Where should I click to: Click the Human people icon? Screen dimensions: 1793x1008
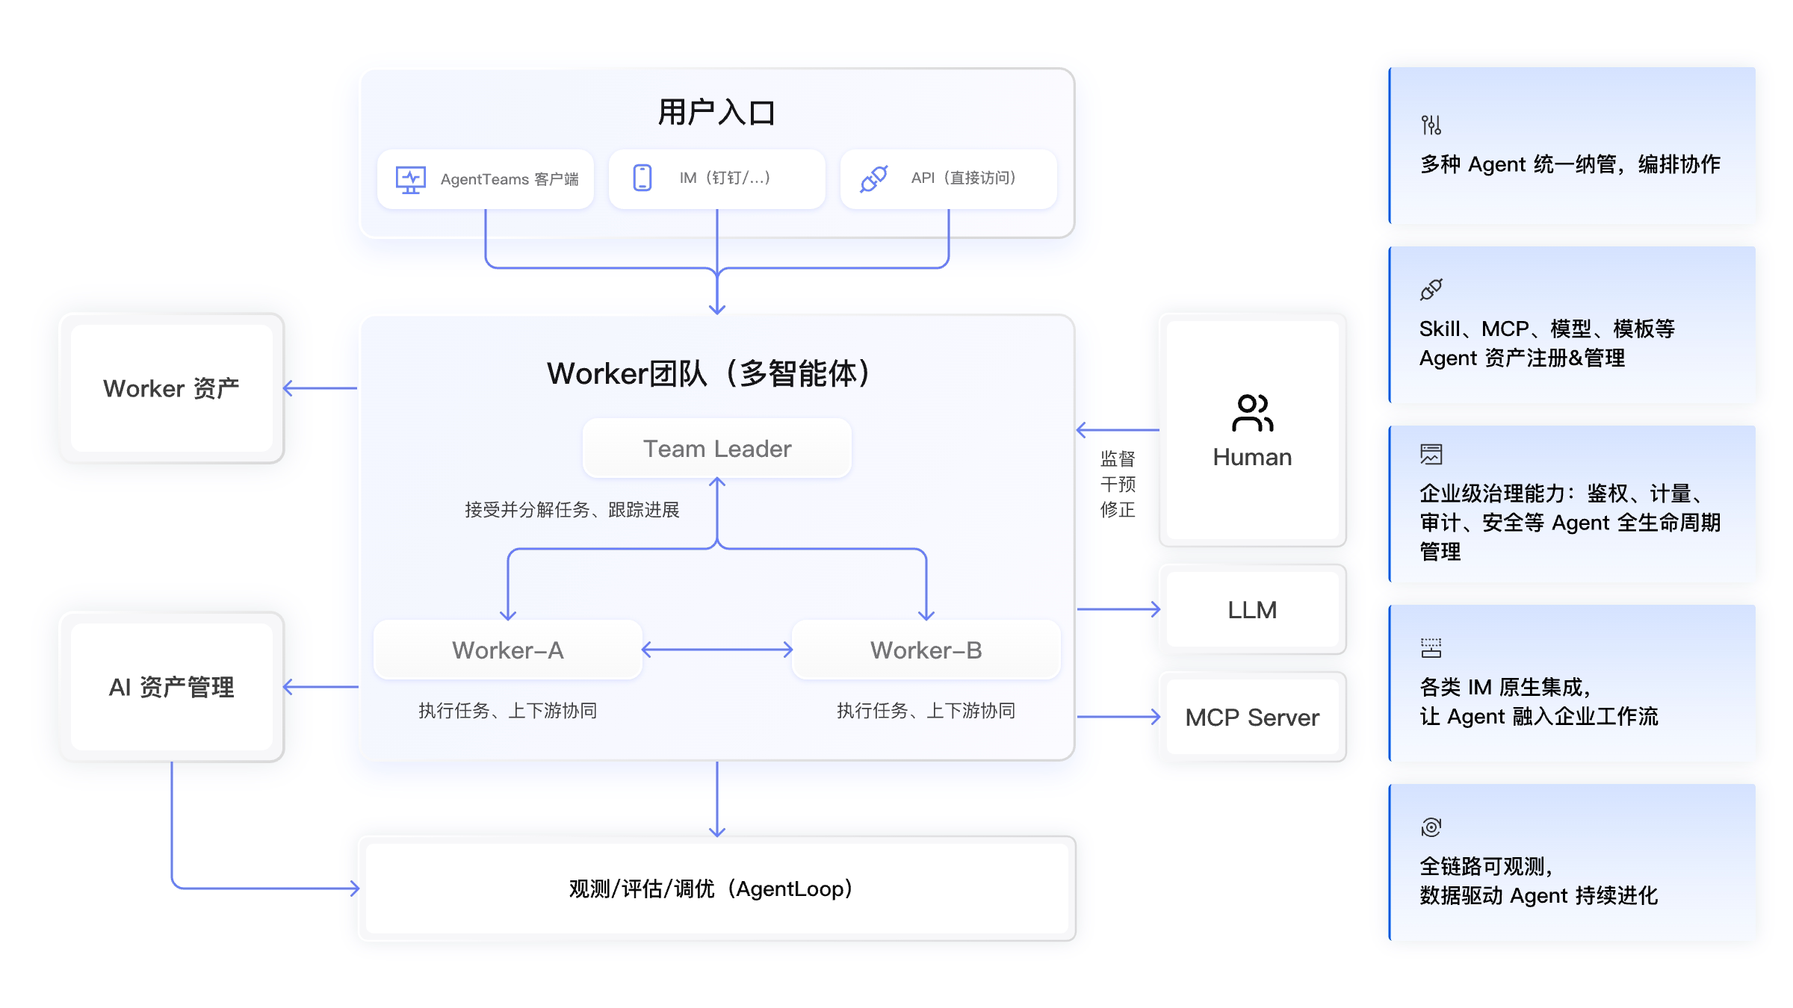[x=1252, y=413]
